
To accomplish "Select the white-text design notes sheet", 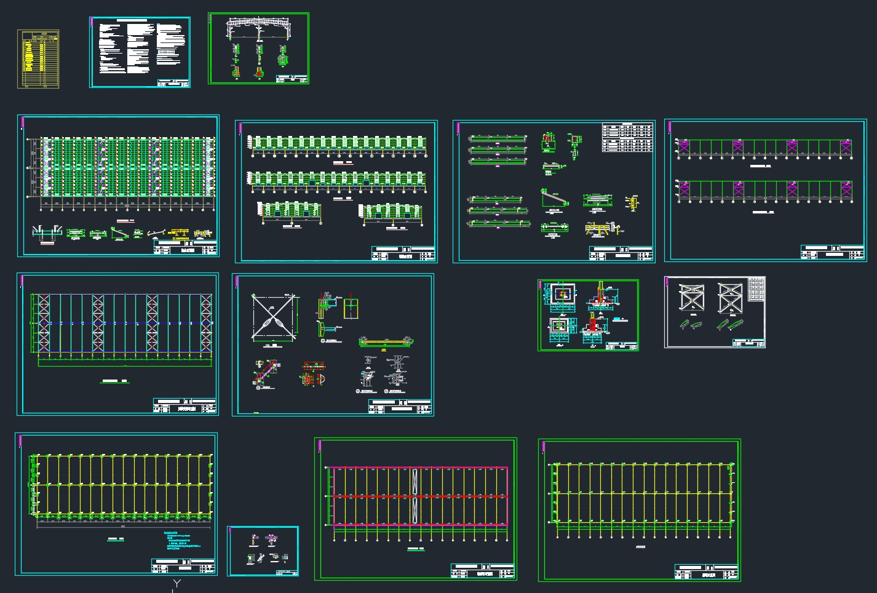I will pos(140,52).
